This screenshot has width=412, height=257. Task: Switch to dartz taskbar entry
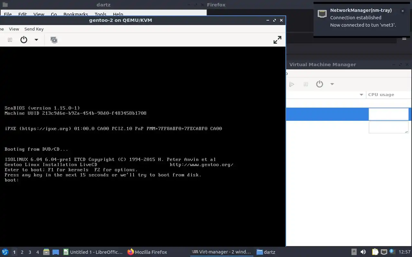pyautogui.click(x=266, y=252)
